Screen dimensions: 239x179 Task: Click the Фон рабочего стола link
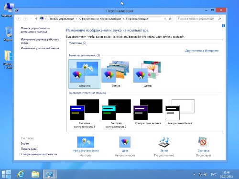pos(86,151)
